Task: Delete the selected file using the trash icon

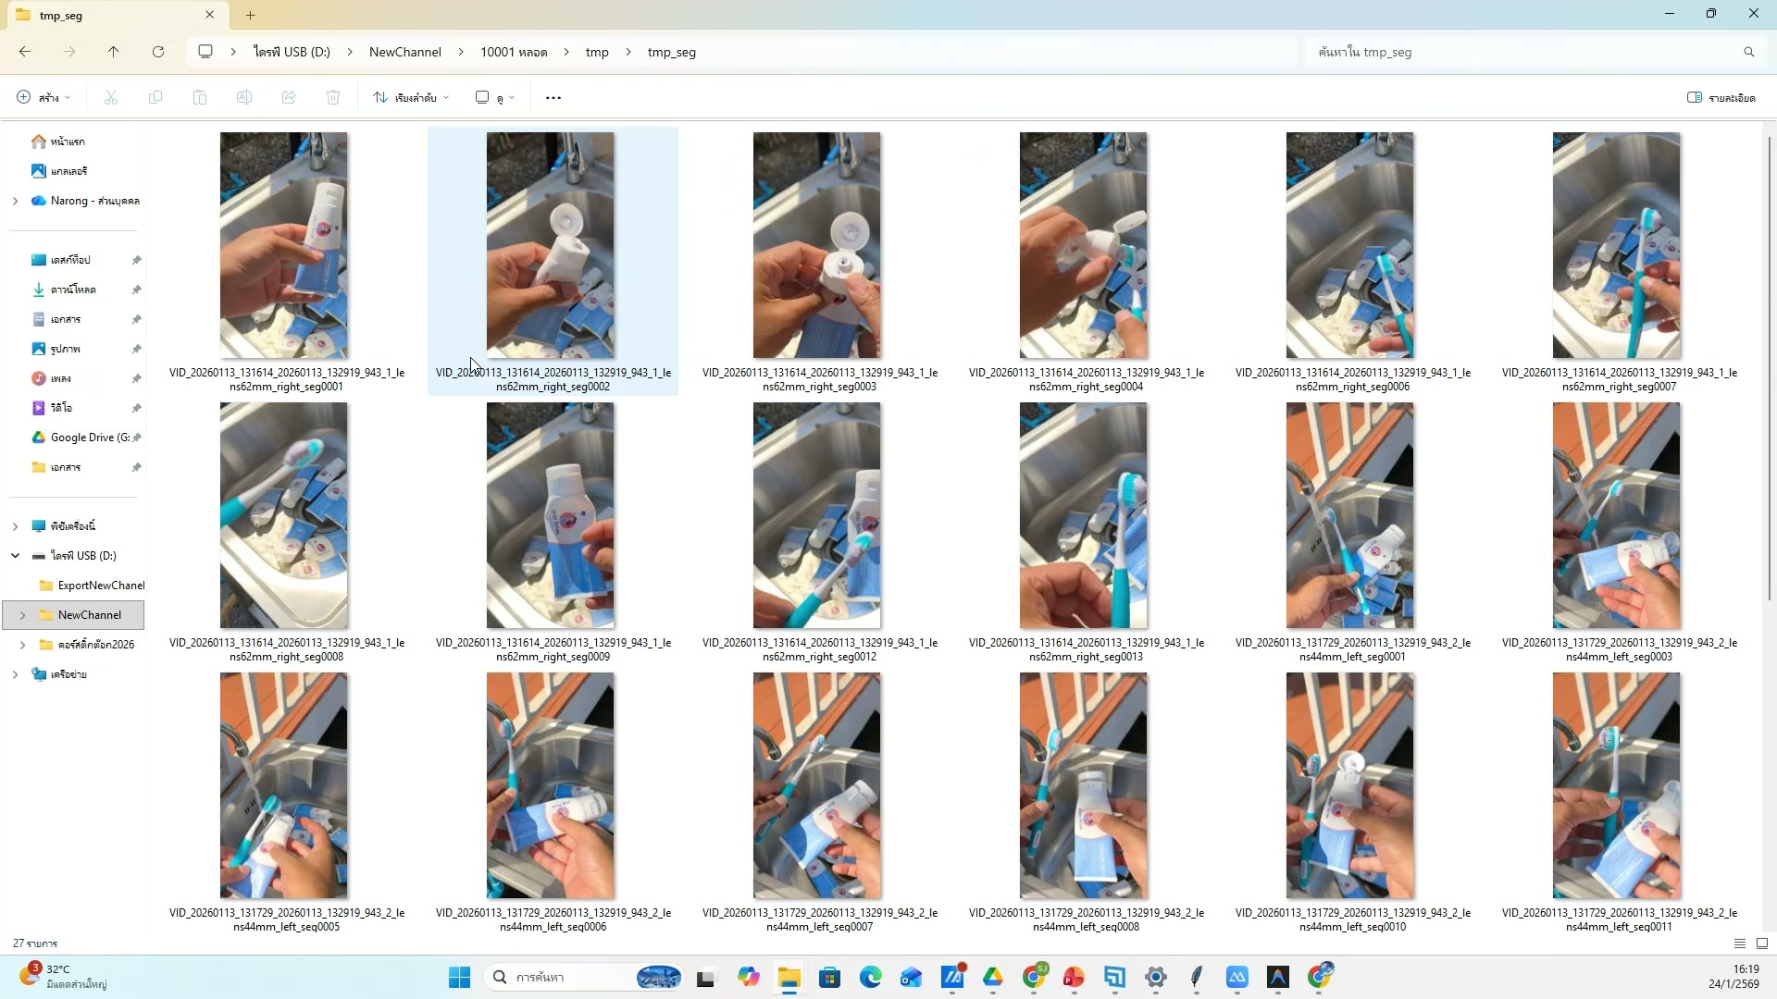Action: click(x=333, y=97)
